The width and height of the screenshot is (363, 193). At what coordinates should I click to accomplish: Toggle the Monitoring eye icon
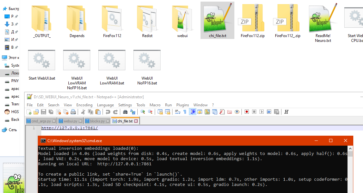pos(237,112)
